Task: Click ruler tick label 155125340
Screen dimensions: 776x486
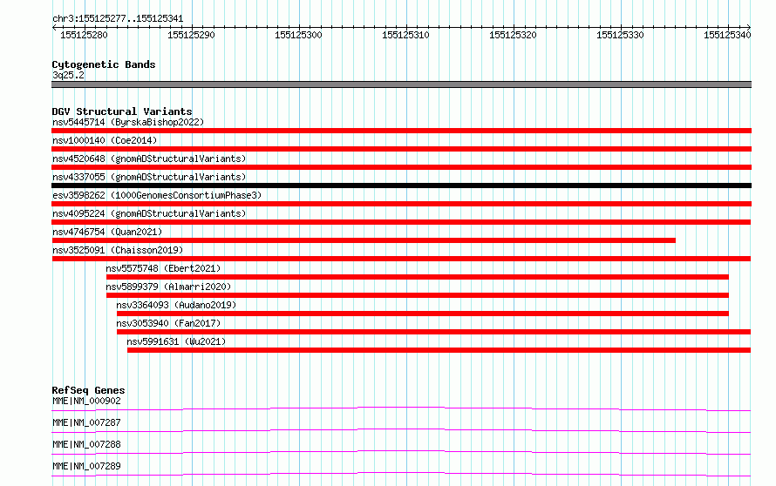Action: click(x=727, y=35)
